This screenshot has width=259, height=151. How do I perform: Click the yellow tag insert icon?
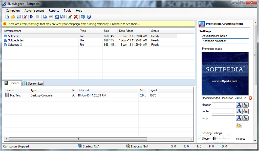point(239,125)
